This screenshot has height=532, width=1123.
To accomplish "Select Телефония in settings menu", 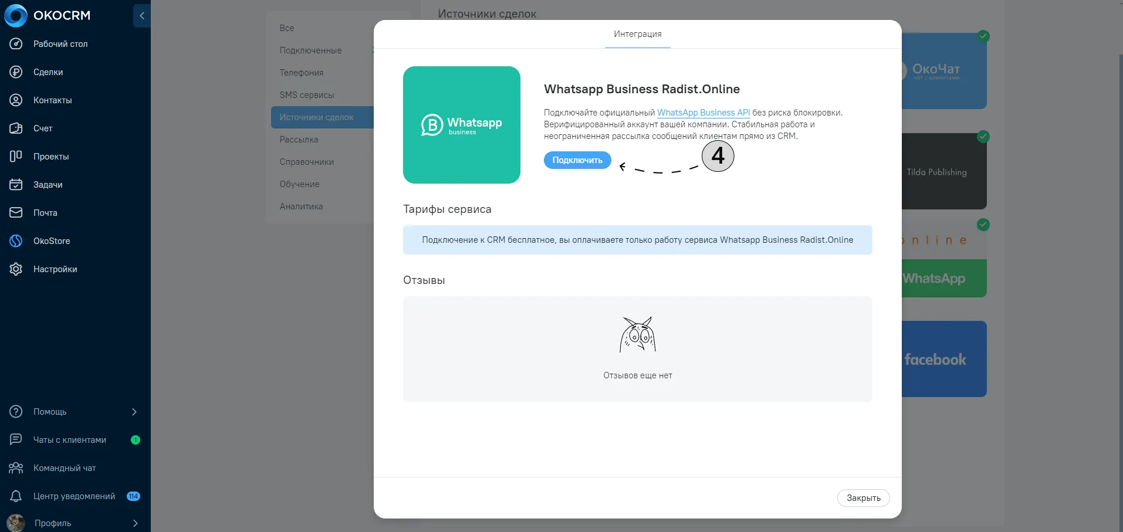I will (302, 73).
